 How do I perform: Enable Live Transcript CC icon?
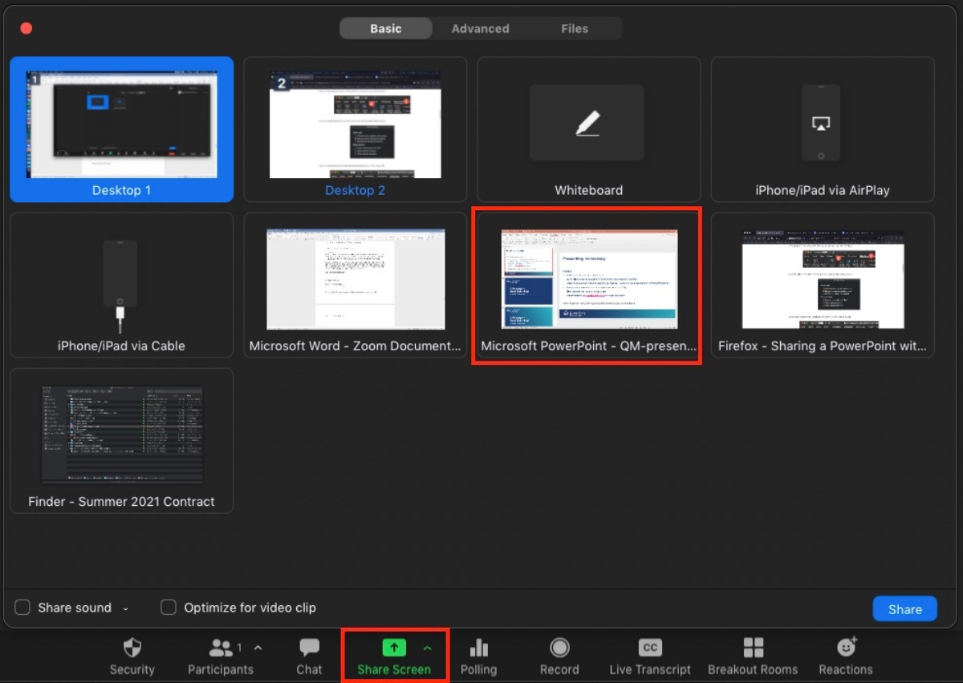(649, 648)
